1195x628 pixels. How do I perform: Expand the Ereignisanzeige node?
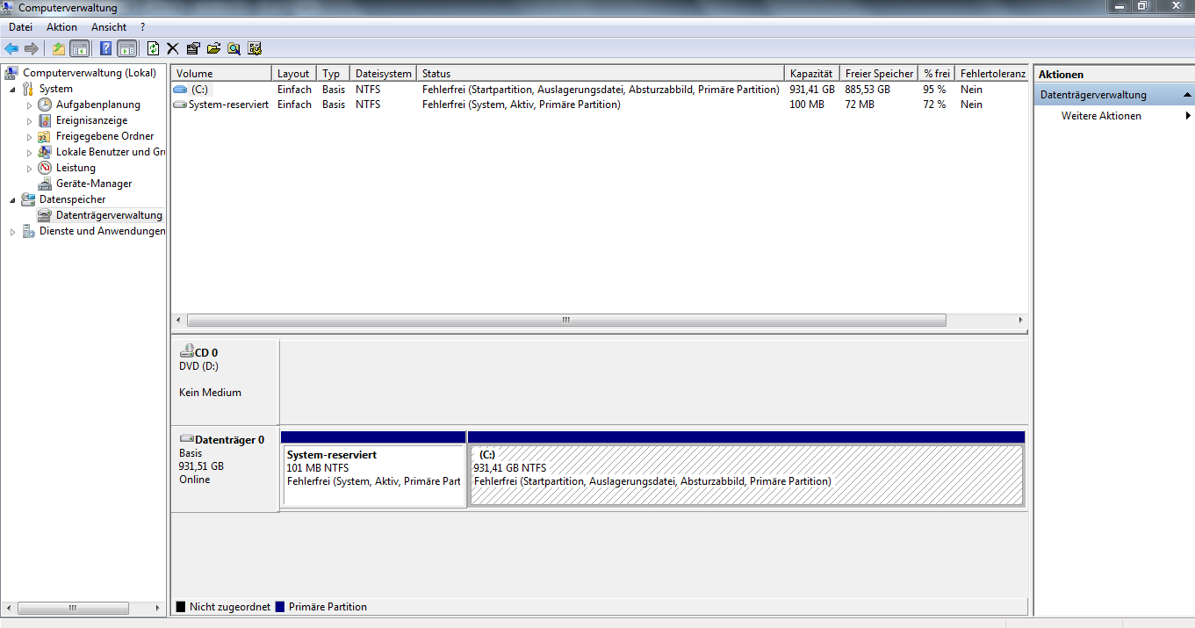coord(29,120)
